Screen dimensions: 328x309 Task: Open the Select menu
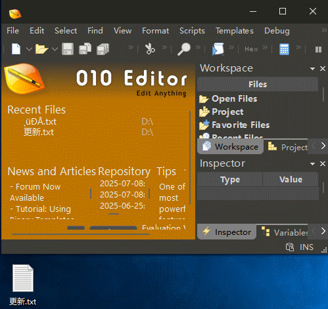[66, 31]
